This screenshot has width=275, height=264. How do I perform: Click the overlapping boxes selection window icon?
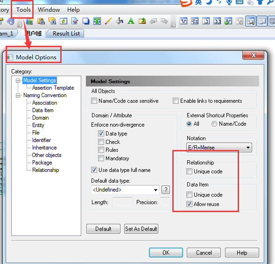coord(195,21)
